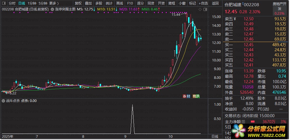Click the 标记 mark button
The image size is (290, 140).
coord(193,3)
